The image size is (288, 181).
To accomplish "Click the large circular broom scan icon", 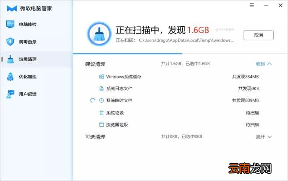I will coord(99,34).
